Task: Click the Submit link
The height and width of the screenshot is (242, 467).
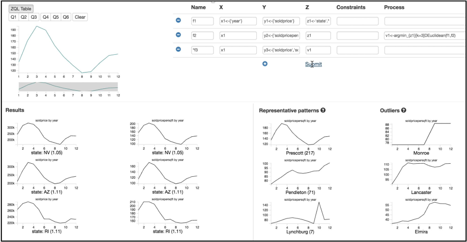Action: pyautogui.click(x=314, y=64)
